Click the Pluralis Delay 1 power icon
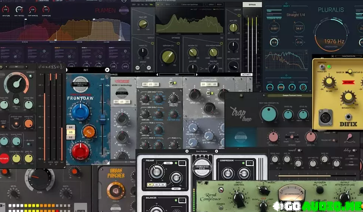This screenshot has width=363, height=212. point(286,4)
